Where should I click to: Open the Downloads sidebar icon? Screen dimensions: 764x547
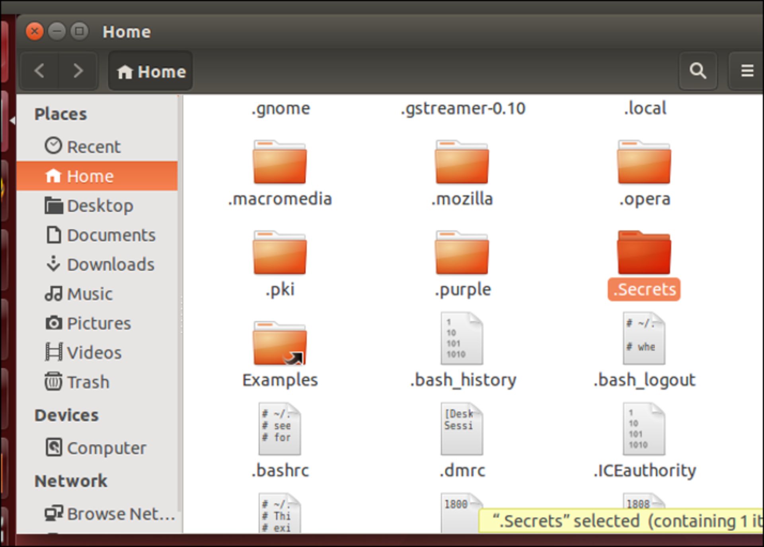point(111,264)
